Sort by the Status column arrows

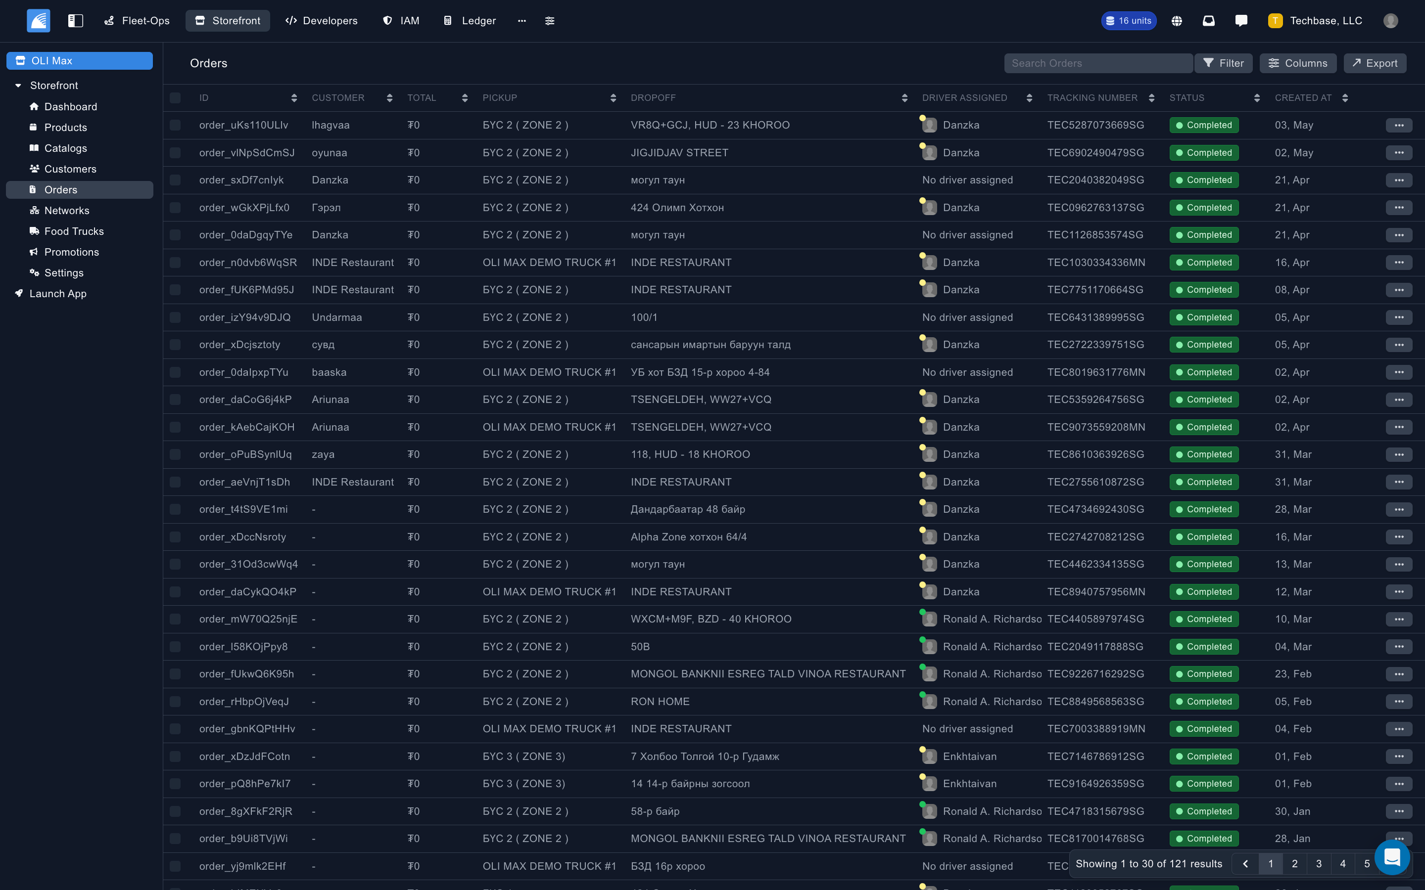tap(1257, 98)
